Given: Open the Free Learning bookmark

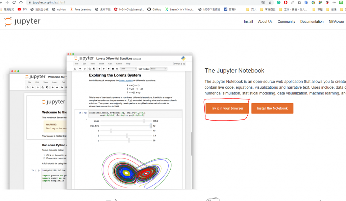Looking at the screenshot, I should [80, 9].
